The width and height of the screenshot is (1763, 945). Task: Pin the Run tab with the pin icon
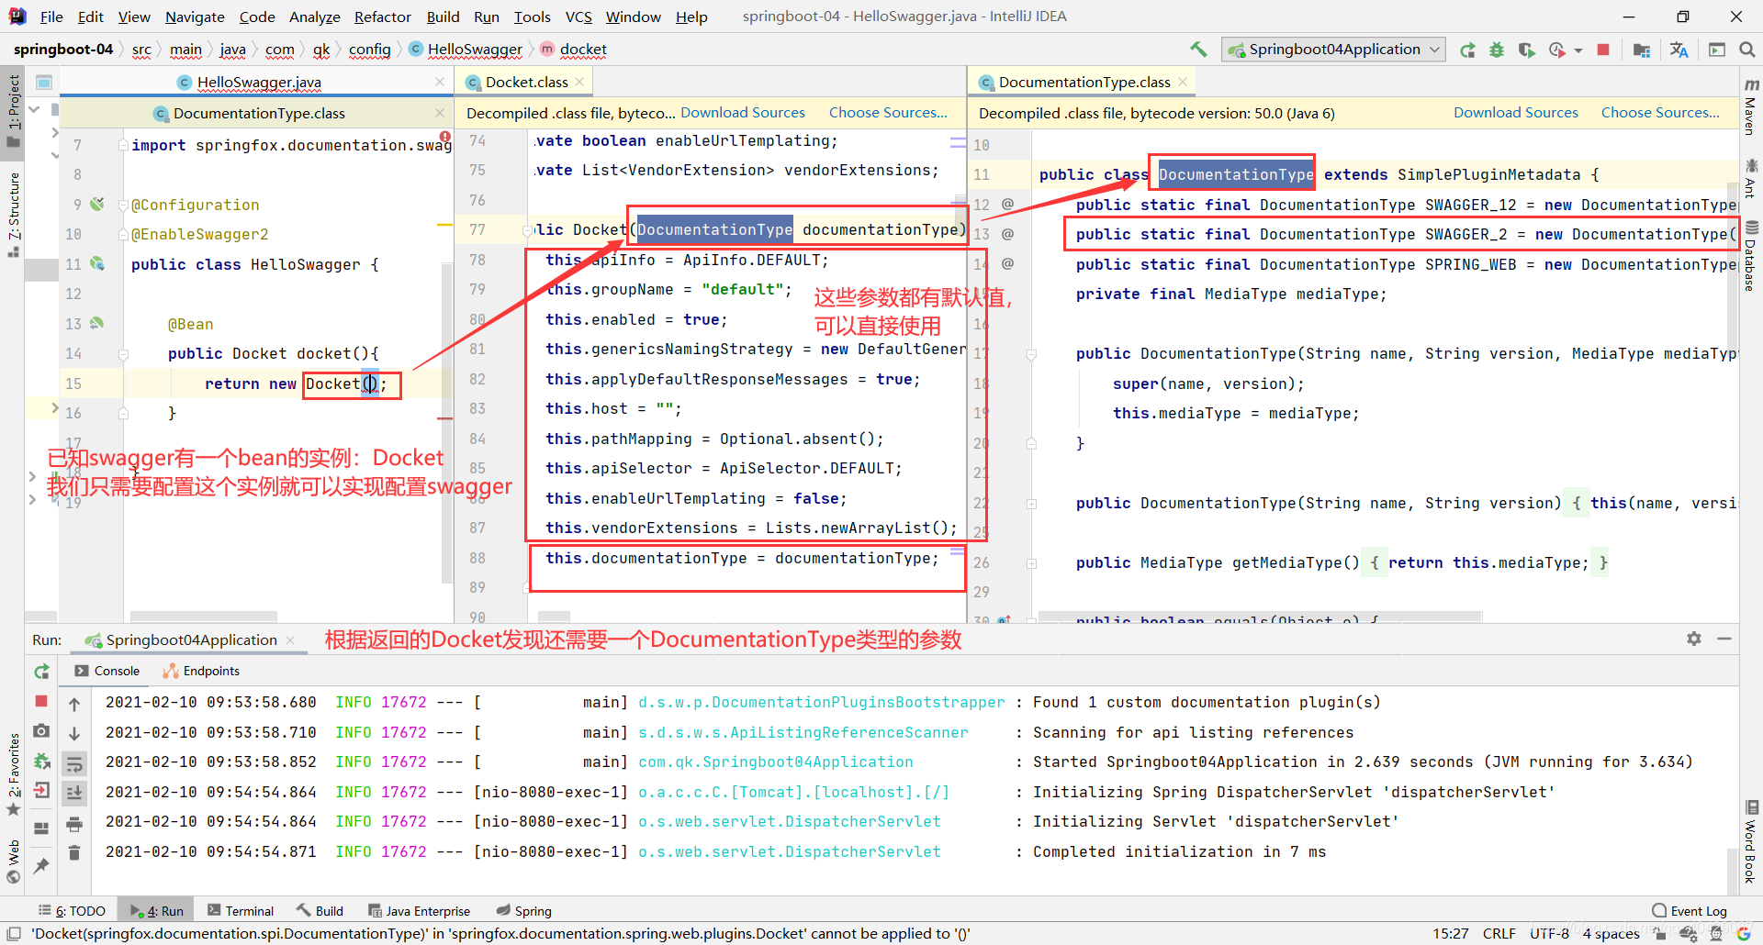[x=41, y=865]
